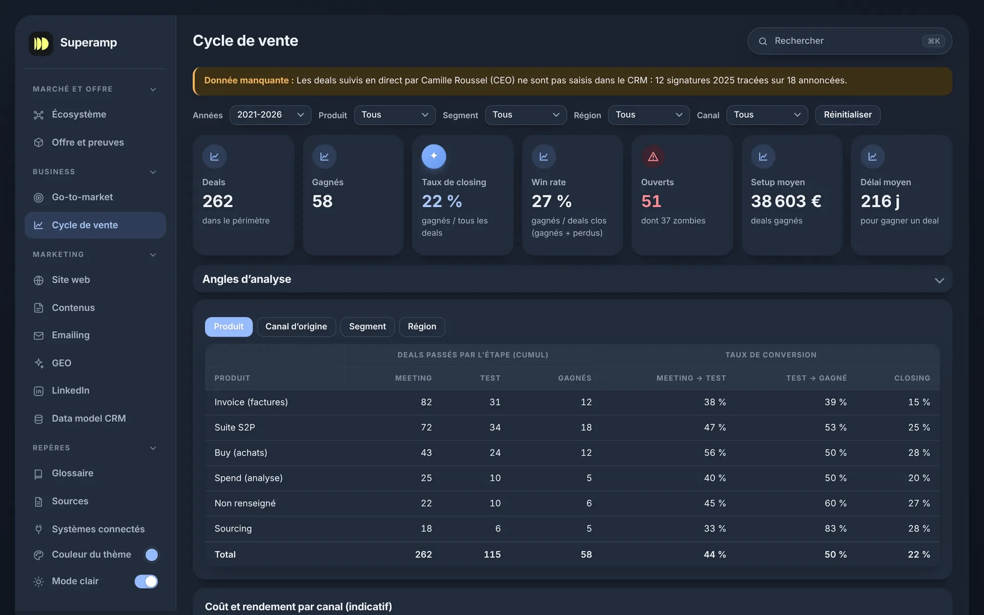Viewport: 984px width, 615px height.
Task: Click the Go-to-market target icon
Action: [38, 197]
